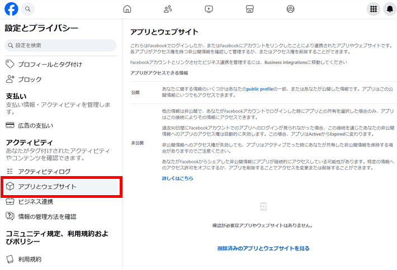Click the magnifier icon inside 設定を検索
The image size is (397, 270).
coord(11,45)
